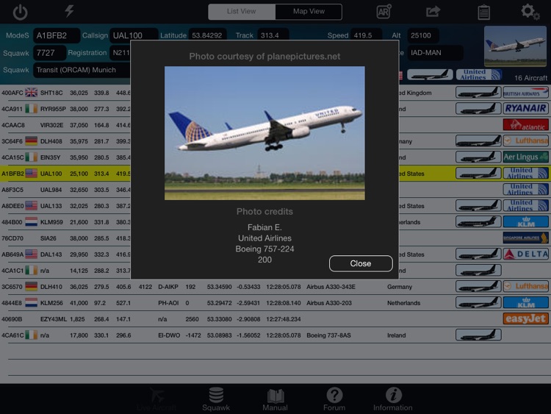The width and height of the screenshot is (551, 414).
Task: Open the Squawk tab in the bottom bar
Action: tap(216, 399)
